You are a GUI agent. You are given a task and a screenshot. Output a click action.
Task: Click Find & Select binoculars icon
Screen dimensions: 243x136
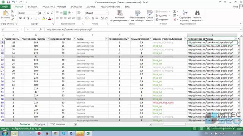[x=197, y=13]
